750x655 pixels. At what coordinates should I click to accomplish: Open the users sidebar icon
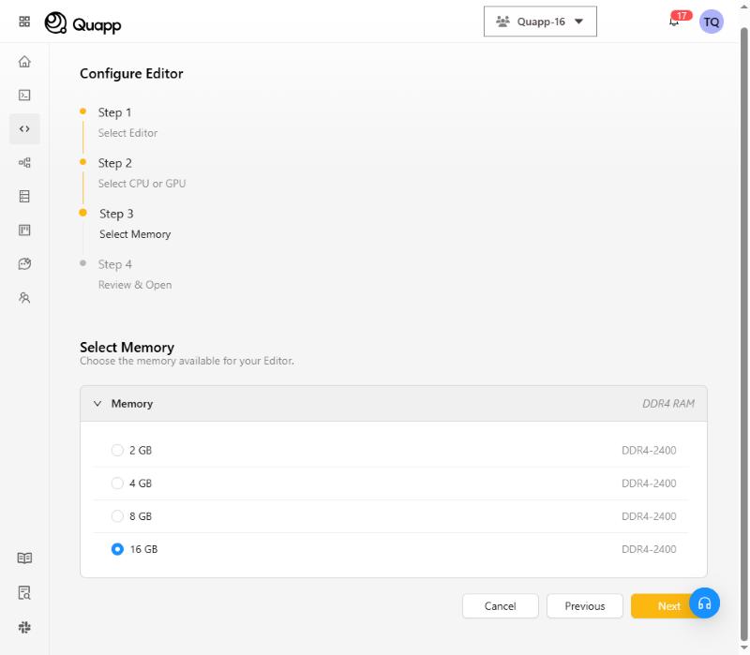(x=24, y=298)
